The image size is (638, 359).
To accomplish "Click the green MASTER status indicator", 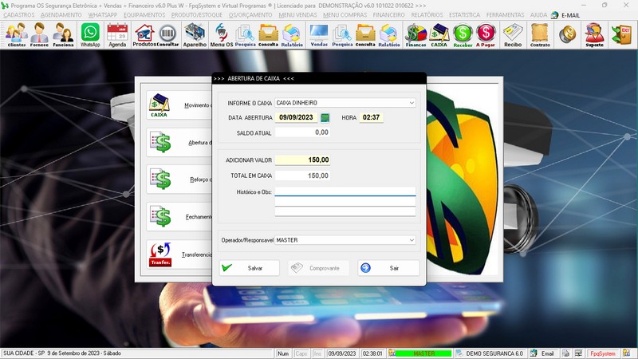I will click(423, 353).
